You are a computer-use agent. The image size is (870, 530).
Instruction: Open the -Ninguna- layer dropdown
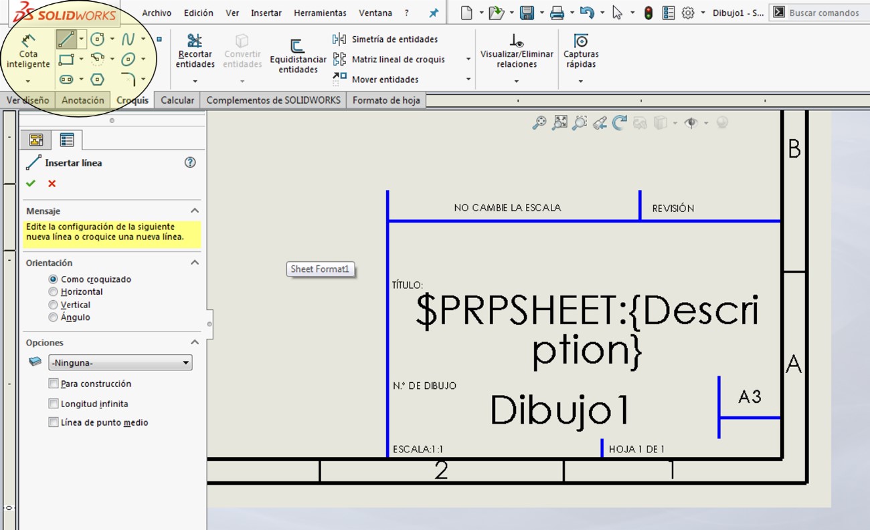tap(120, 363)
